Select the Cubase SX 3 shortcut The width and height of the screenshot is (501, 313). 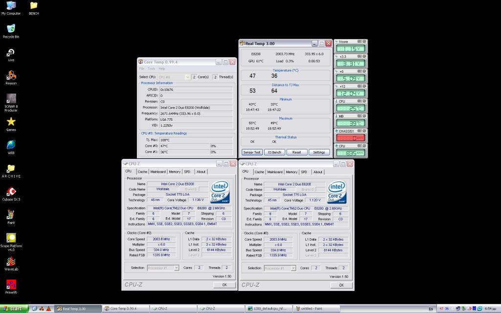click(11, 194)
